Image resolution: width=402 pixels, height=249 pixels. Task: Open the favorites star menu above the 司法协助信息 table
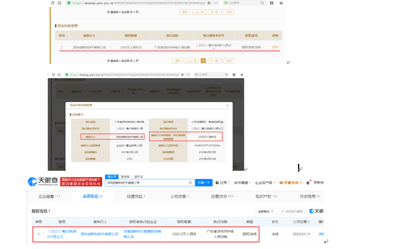click(x=281, y=3)
